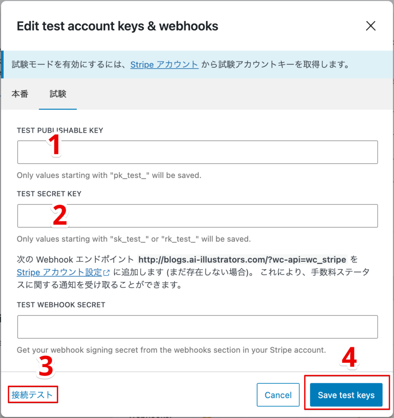Viewport: 394px width, 418px height.
Task: Open the Stripe アカウント設定 link
Action: coord(60,272)
